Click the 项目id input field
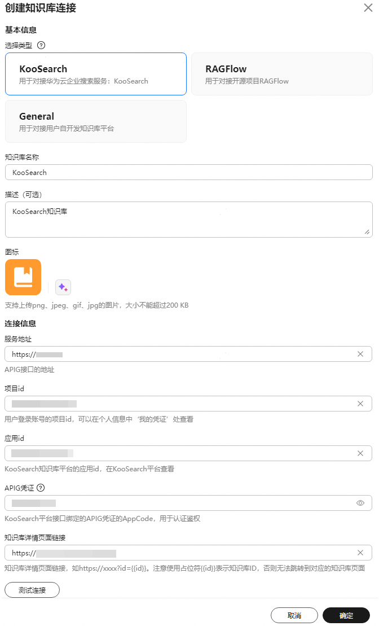This screenshot has width=379, height=626. point(188,404)
